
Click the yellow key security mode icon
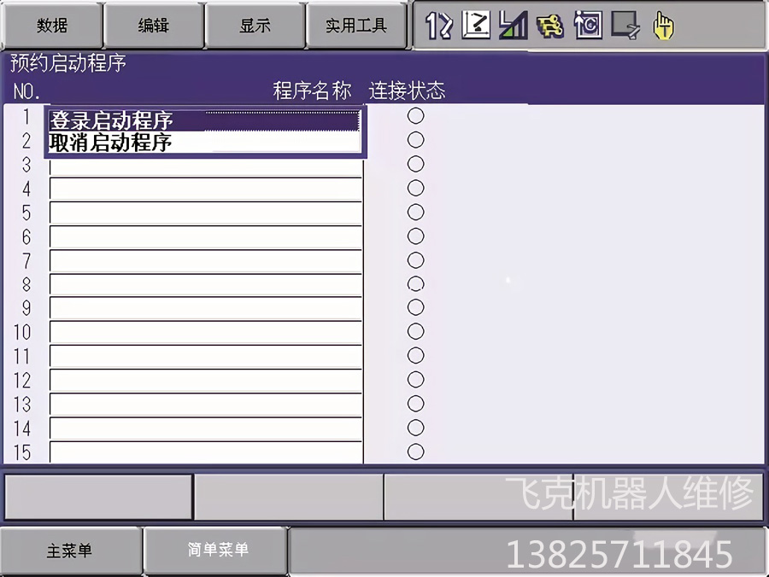click(x=549, y=26)
